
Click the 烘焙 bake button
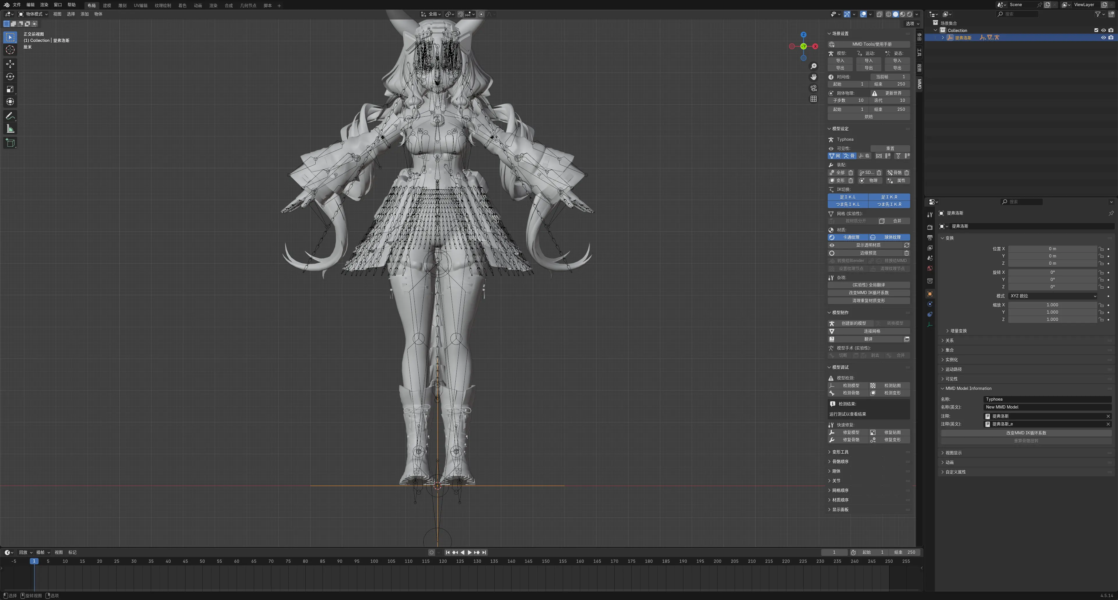(x=869, y=117)
